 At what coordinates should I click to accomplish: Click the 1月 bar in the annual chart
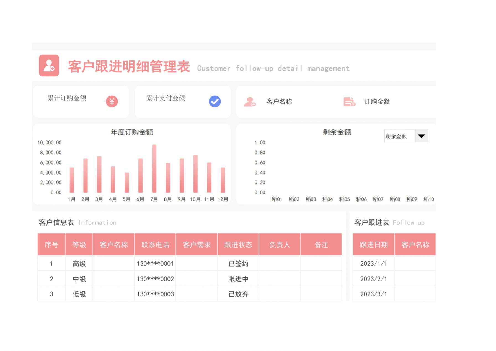tap(72, 180)
